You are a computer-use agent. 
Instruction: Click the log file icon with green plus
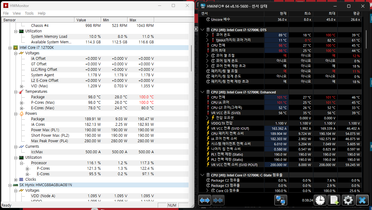[x=334, y=200]
